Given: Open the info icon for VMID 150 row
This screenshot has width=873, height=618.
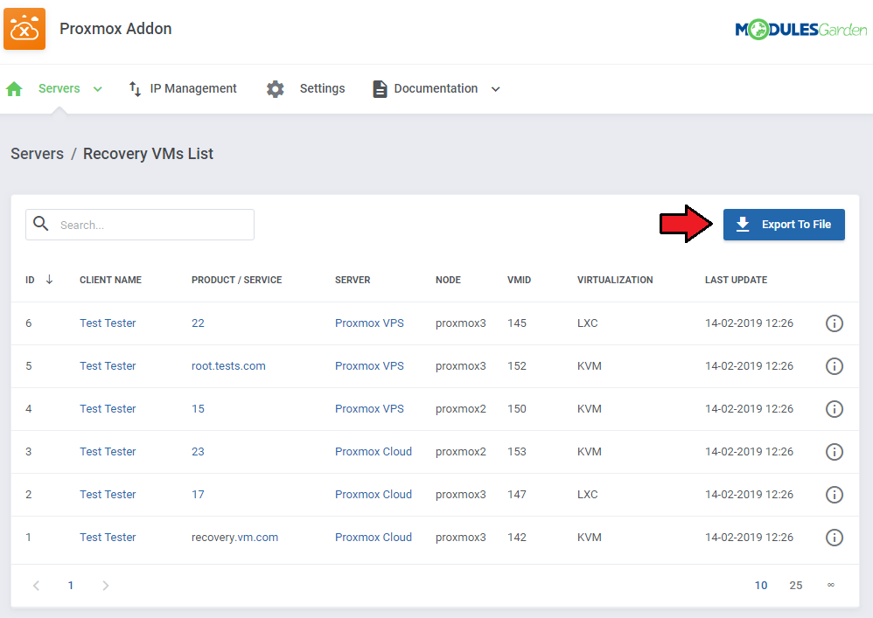Looking at the screenshot, I should tap(834, 409).
